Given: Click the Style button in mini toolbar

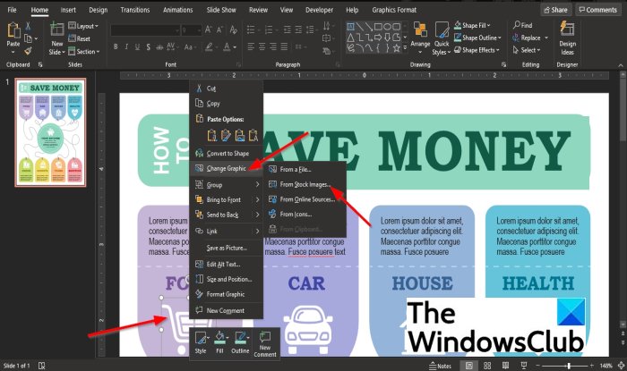Looking at the screenshot, I should (x=202, y=343).
